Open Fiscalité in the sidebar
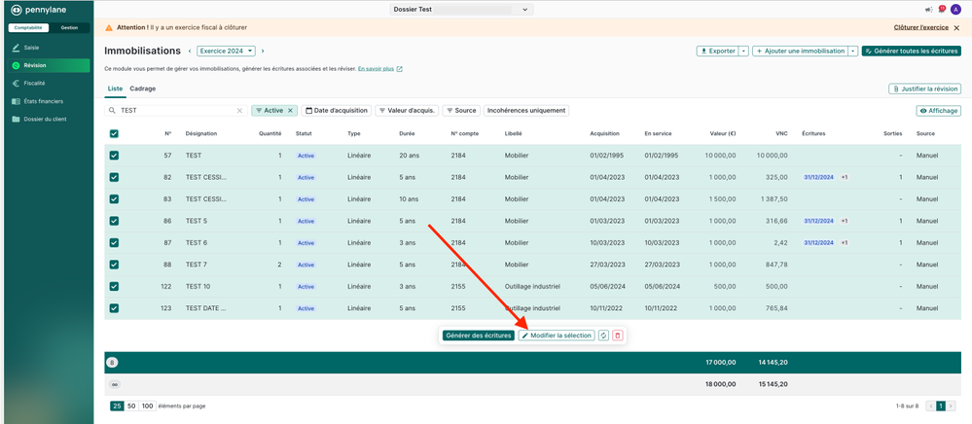Screen dimensions: 972x424 [x=34, y=83]
